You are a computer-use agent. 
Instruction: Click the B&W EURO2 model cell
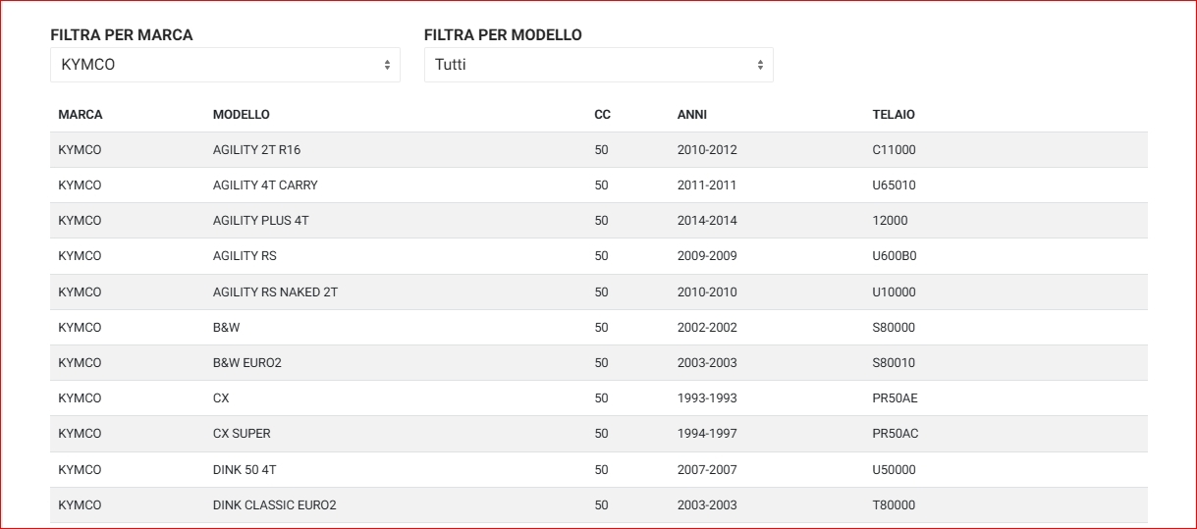[247, 363]
